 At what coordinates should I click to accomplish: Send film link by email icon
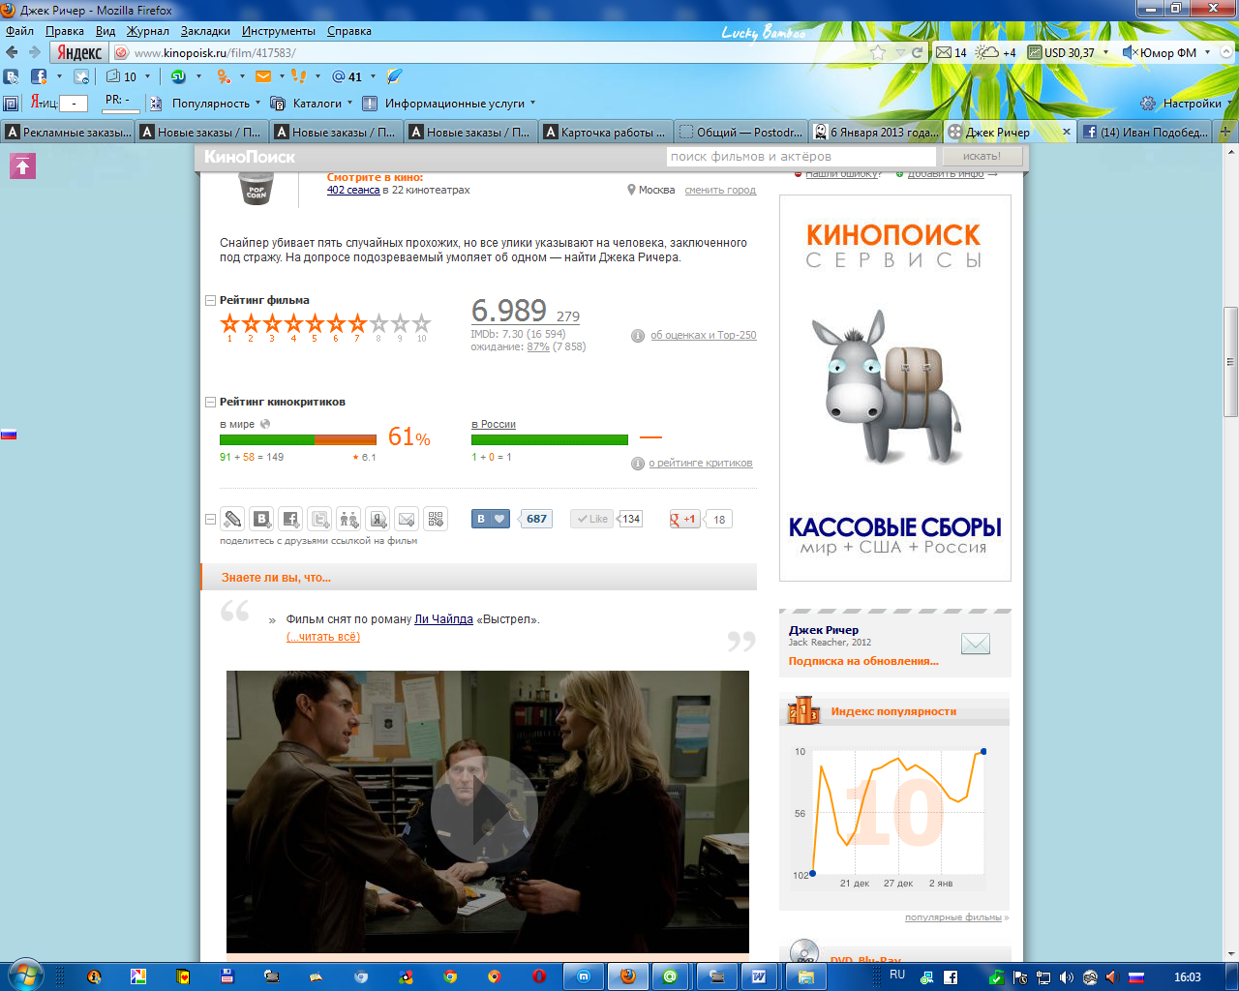click(x=407, y=519)
